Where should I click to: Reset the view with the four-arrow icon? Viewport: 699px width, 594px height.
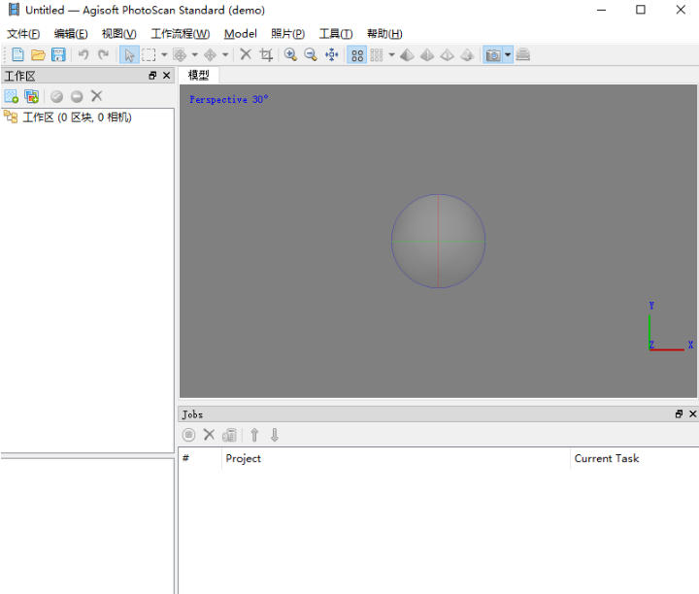tap(332, 55)
